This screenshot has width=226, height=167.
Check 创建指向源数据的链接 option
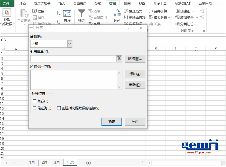click(59, 108)
